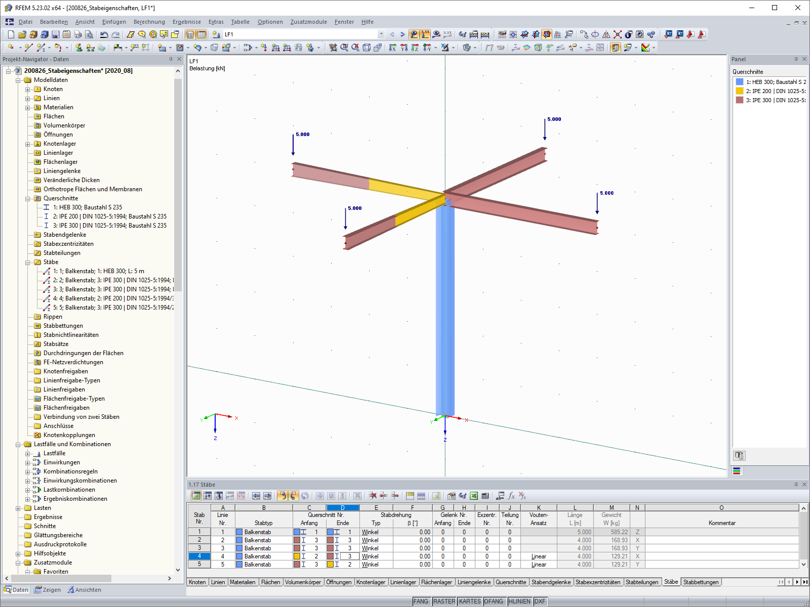
Task: Expand the Lasten tree node
Action: 18,508
